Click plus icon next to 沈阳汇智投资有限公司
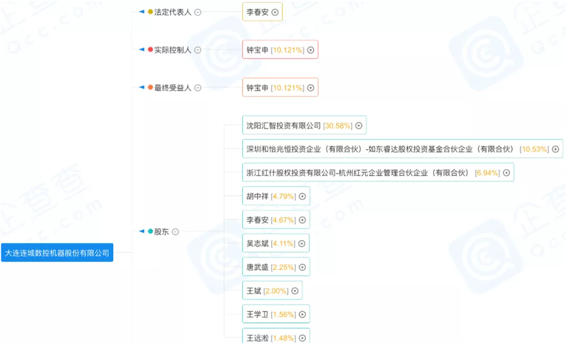Viewport: 566px width, 343px height. [358, 126]
